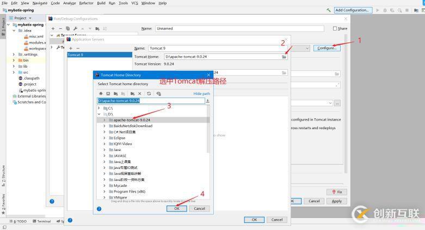Expand the JAVASE folder node

pyautogui.click(x=104, y=156)
